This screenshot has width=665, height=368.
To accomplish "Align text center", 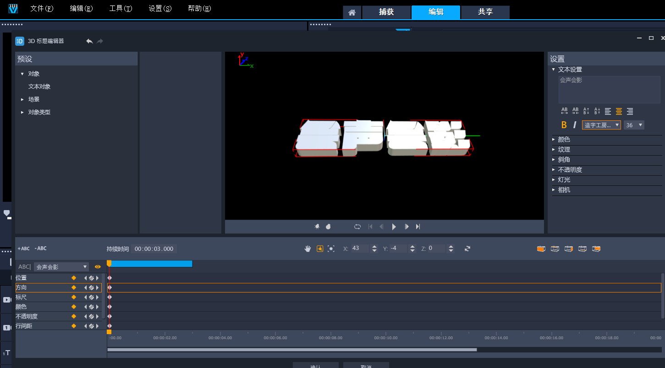I will pos(619,111).
